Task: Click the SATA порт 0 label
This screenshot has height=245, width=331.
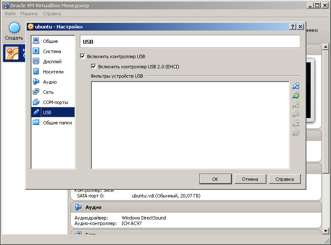Action: coord(91,196)
